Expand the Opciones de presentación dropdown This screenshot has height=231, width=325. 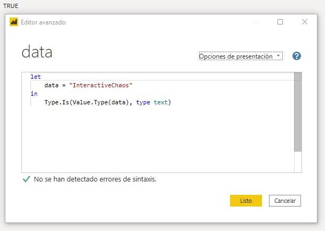click(x=241, y=56)
